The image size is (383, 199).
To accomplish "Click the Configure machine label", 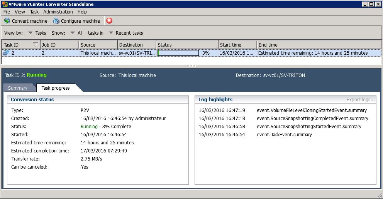I will click(80, 21).
